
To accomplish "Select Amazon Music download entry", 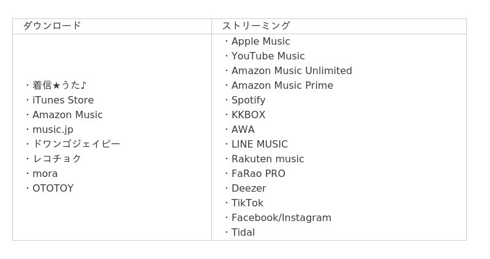I will pyautogui.click(x=67, y=114).
